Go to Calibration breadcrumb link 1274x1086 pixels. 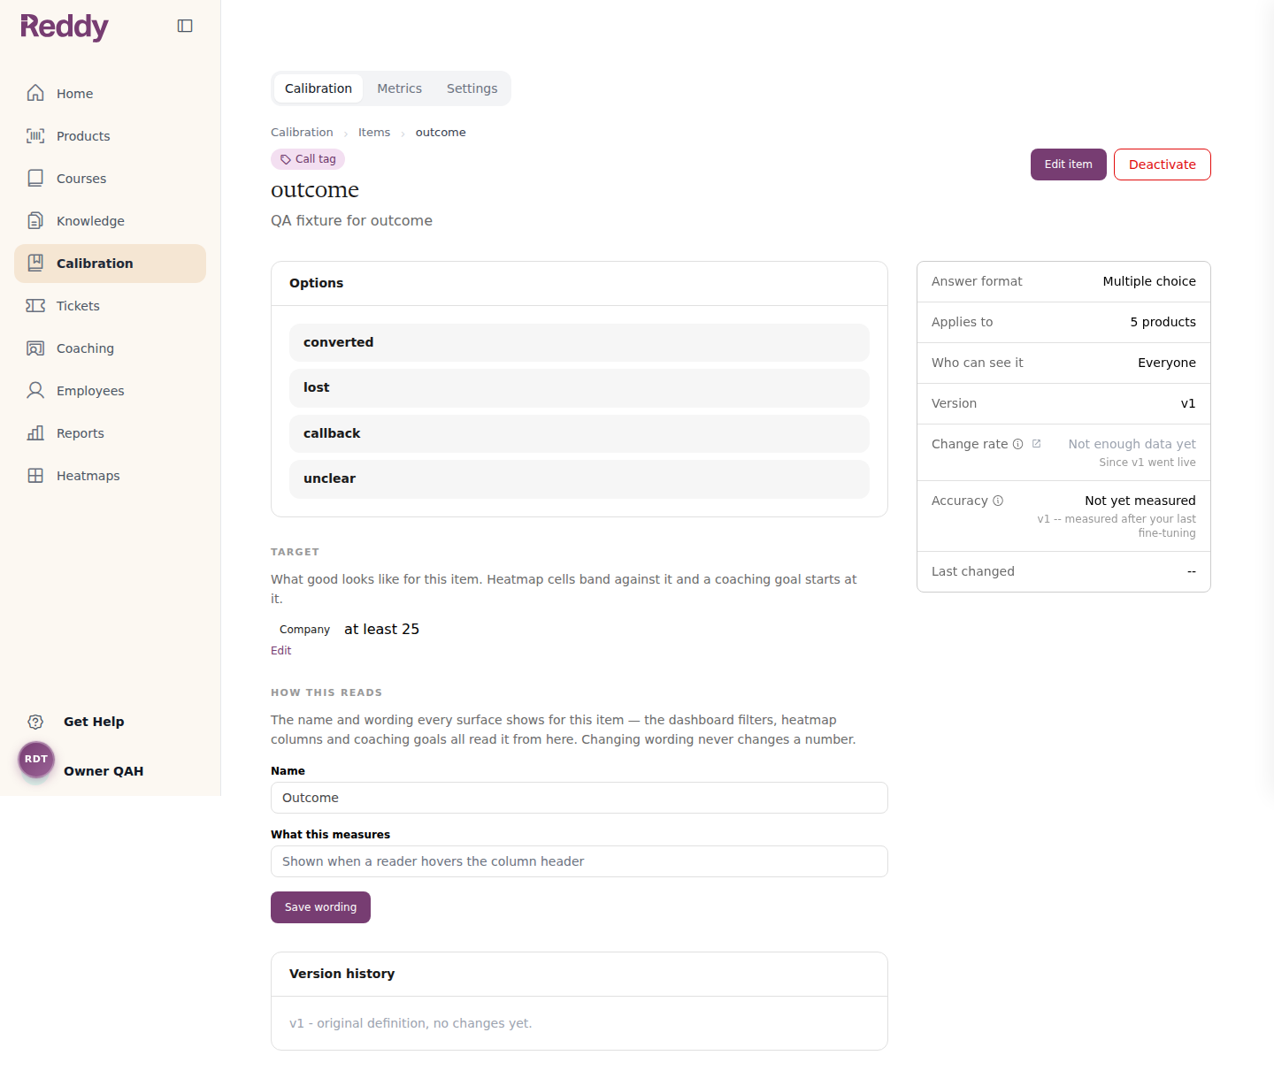tap(302, 133)
